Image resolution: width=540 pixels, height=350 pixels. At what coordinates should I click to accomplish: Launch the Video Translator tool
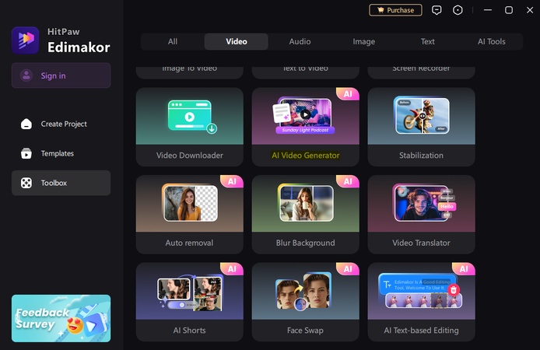tap(421, 214)
